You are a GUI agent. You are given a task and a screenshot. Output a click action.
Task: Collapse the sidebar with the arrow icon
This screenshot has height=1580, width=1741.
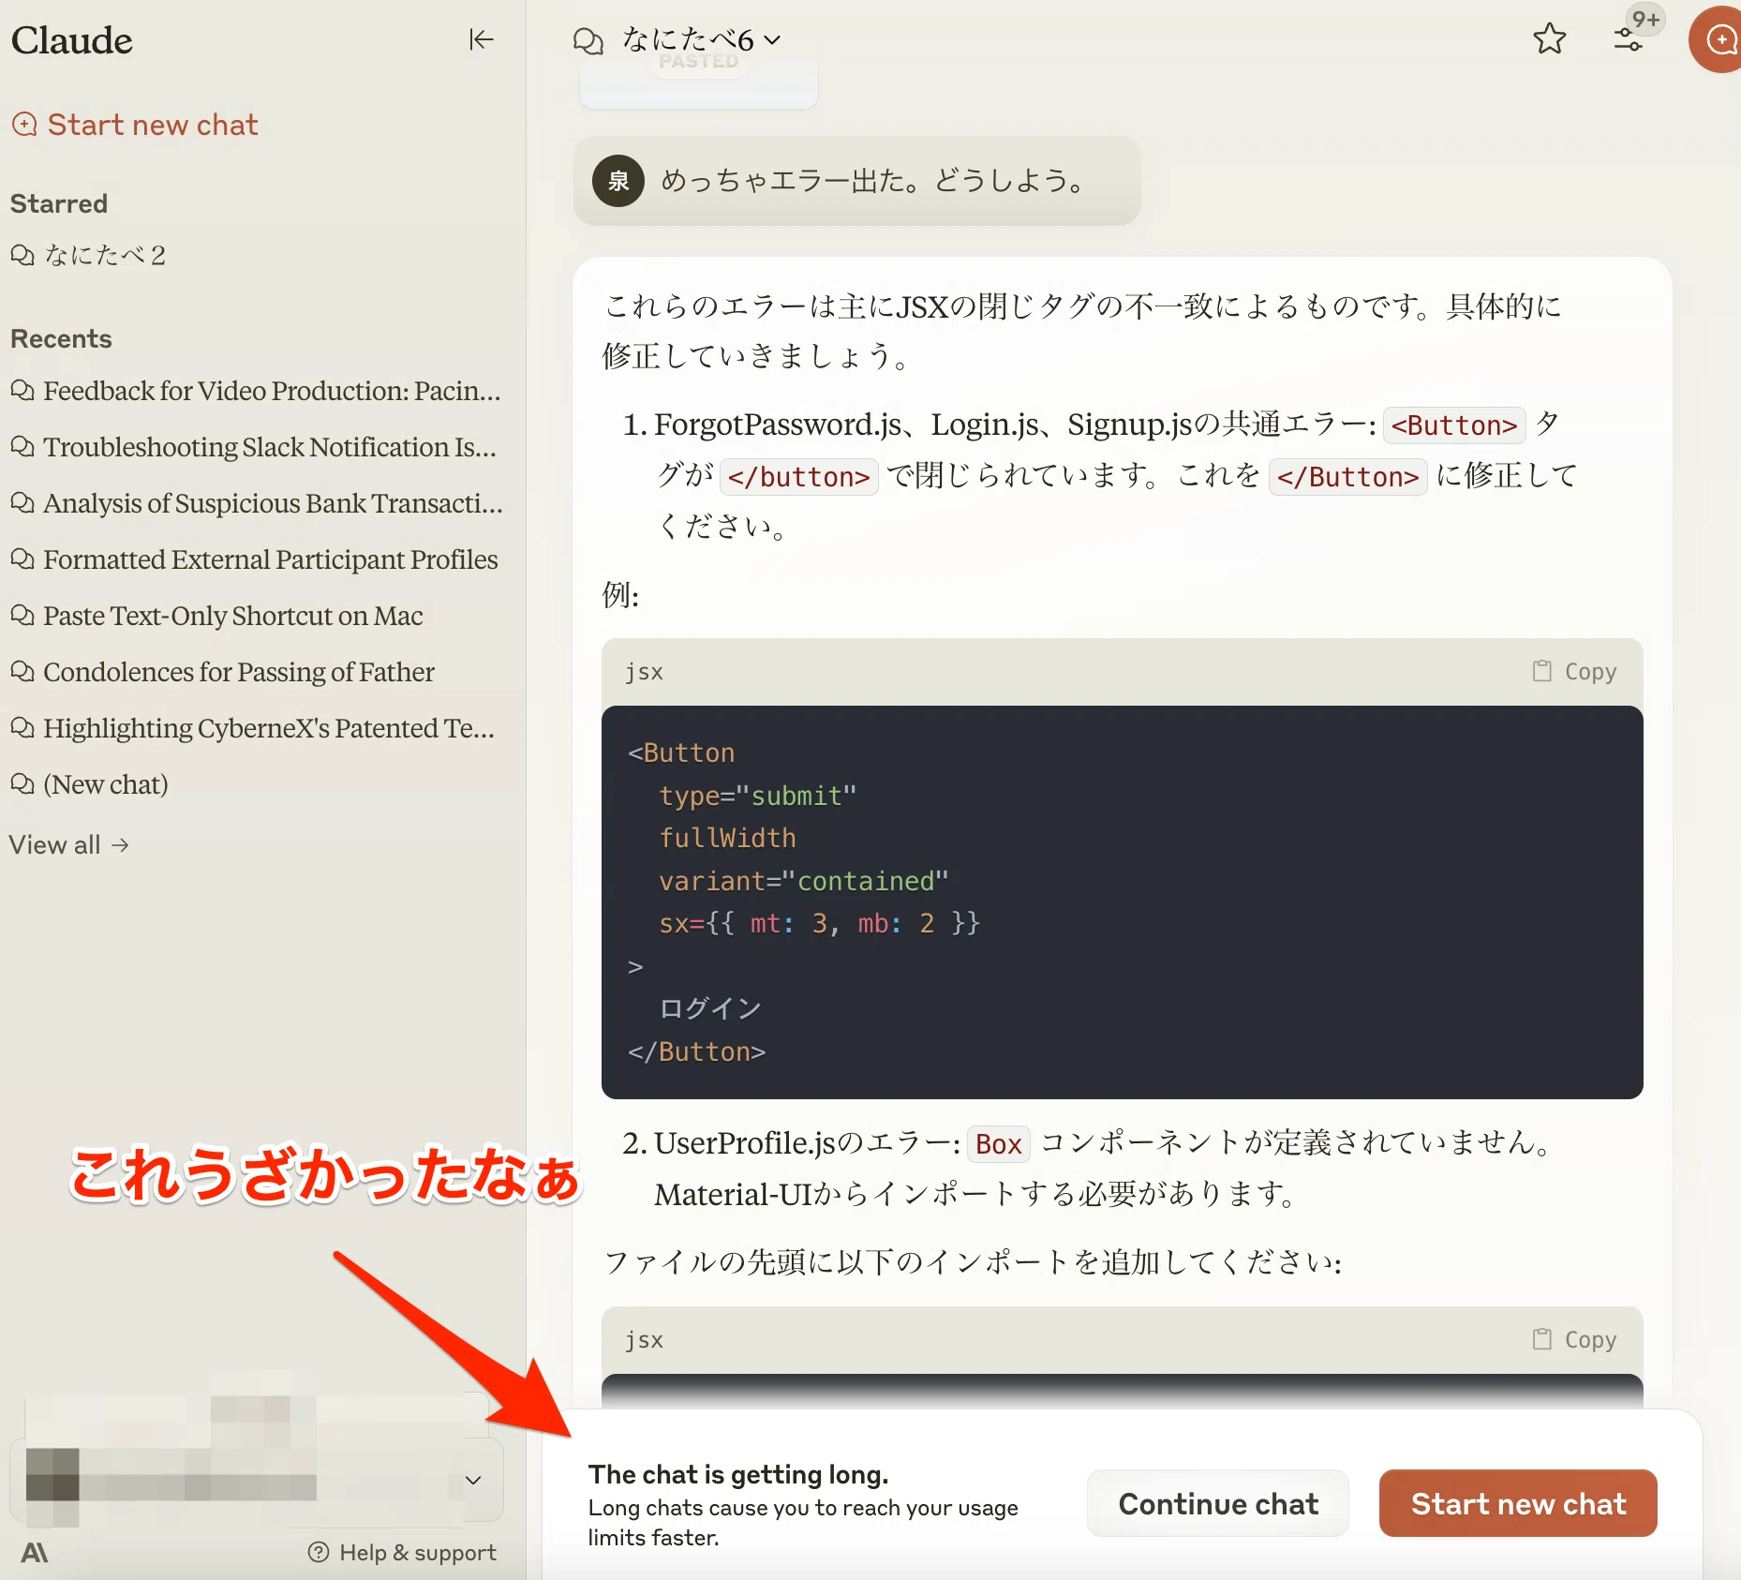pos(481,39)
